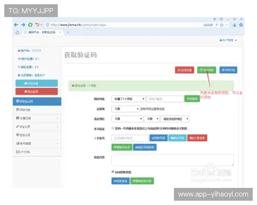Click the blue 获取短信 button

pyautogui.click(x=120, y=181)
